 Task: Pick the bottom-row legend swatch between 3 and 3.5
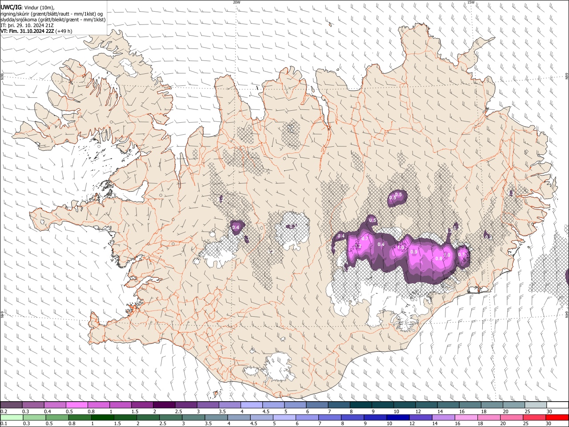pos(193,417)
